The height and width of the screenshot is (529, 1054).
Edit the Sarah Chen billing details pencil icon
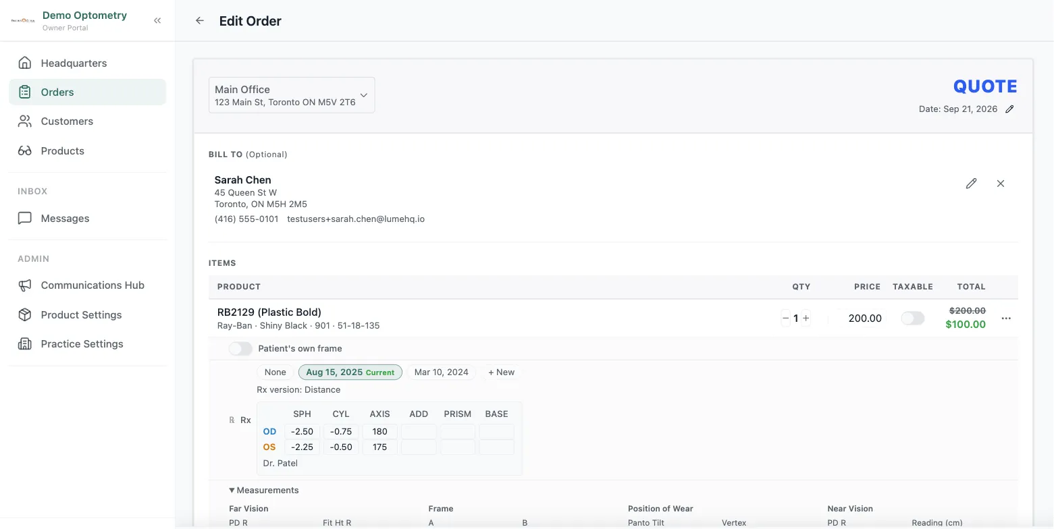pyautogui.click(x=971, y=184)
